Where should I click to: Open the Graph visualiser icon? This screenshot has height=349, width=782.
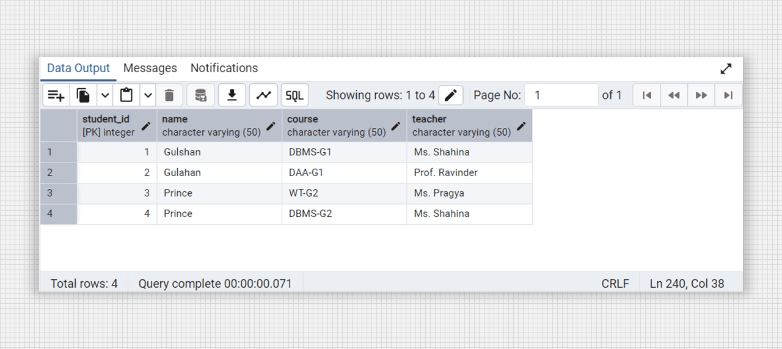pyautogui.click(x=263, y=95)
